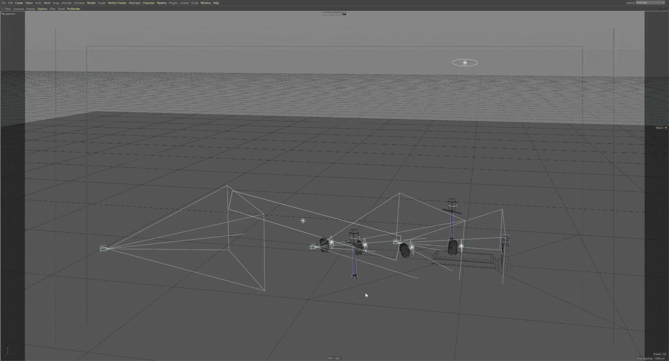This screenshot has height=361, width=669.
Task: Click the Default Camera icon in viewport header
Action: coord(344,14)
